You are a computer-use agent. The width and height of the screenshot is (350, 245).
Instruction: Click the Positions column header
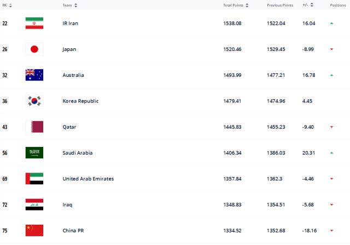pos(337,5)
